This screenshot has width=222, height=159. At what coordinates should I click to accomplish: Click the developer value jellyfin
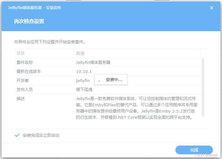point(83,80)
